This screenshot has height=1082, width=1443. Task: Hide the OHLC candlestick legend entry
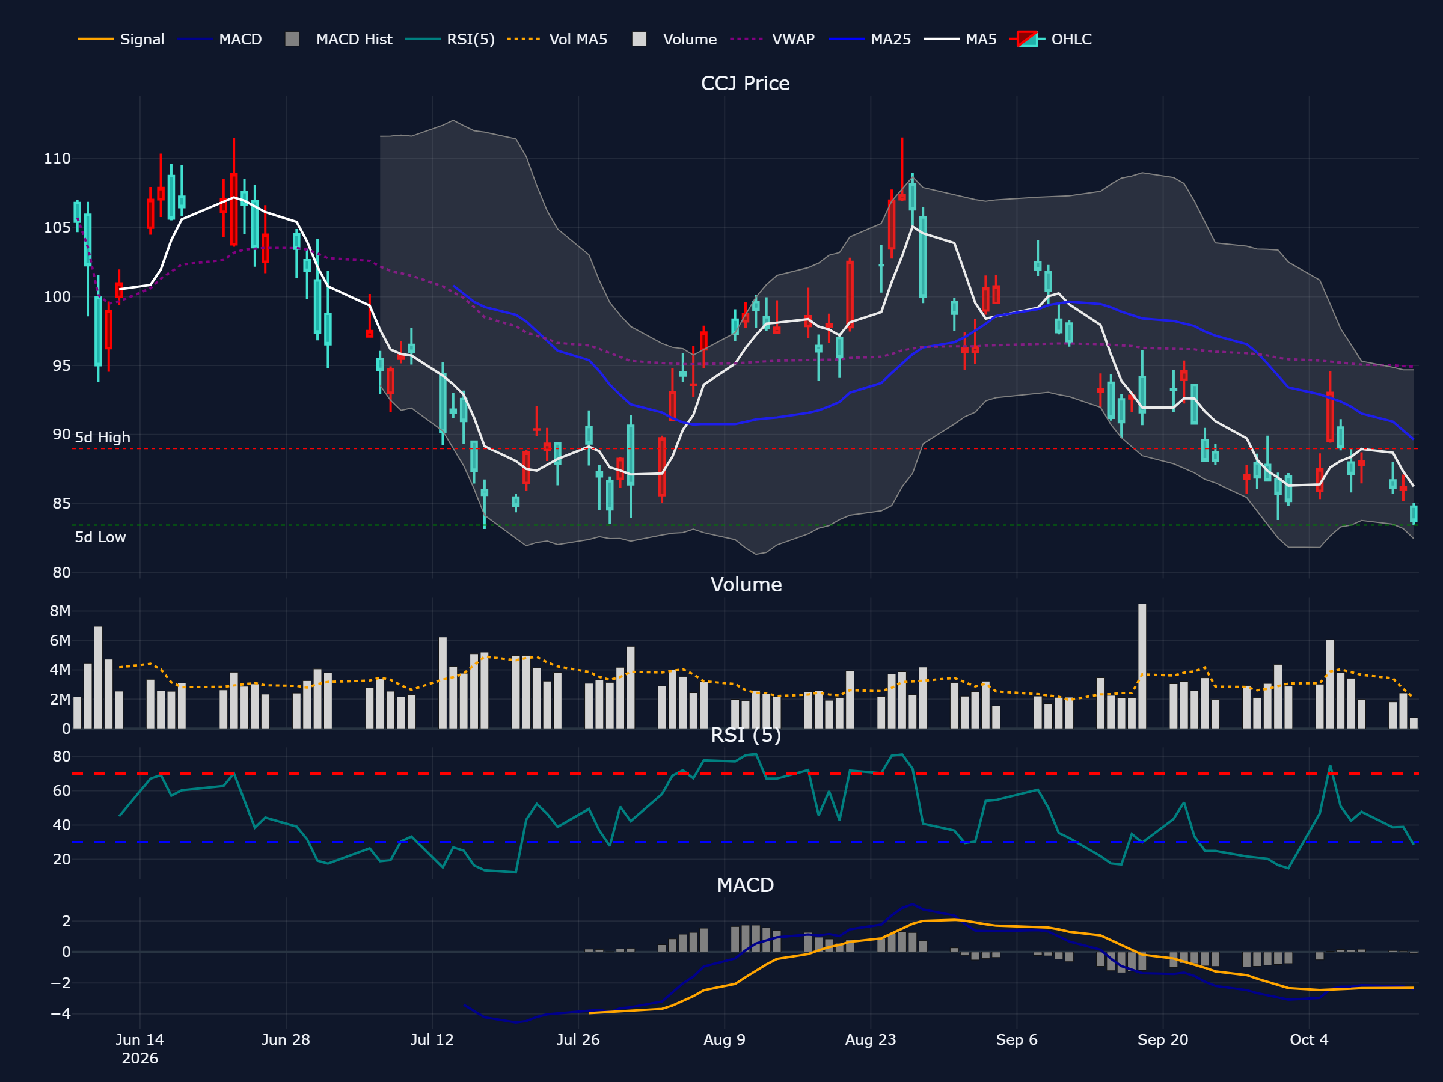point(1051,39)
